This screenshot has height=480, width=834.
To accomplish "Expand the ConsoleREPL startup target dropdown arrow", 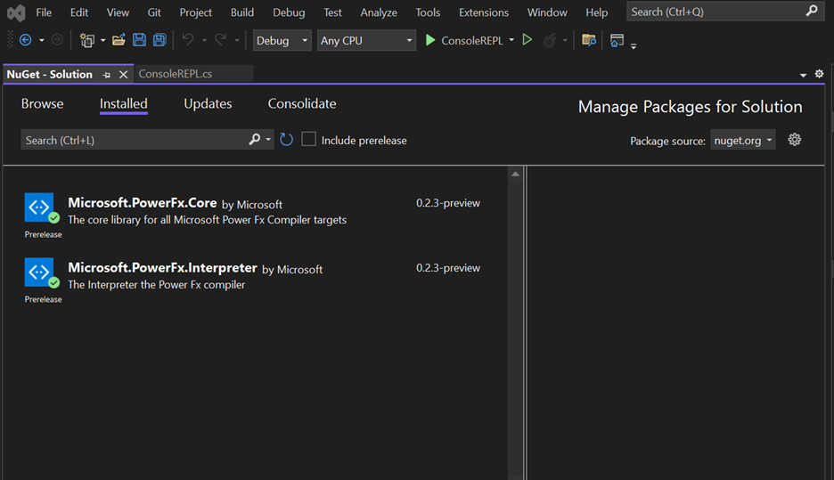I will click(511, 40).
